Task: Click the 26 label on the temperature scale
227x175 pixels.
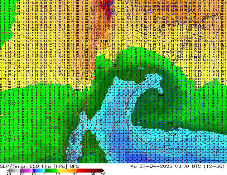Action: (75, 174)
